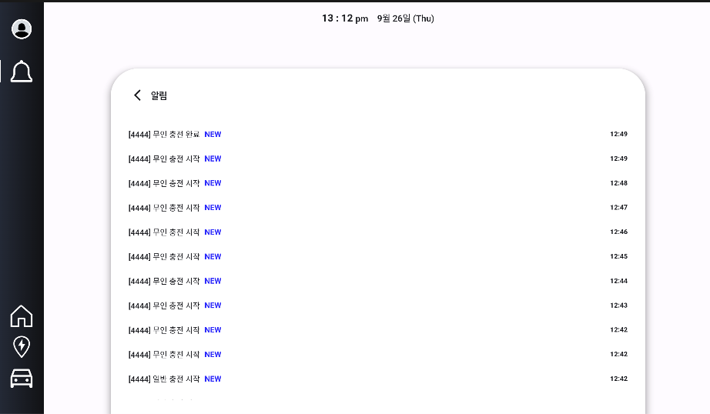Viewport: 710px width, 414px height.
Task: Go back using arrow beside 알림
Action: [138, 95]
